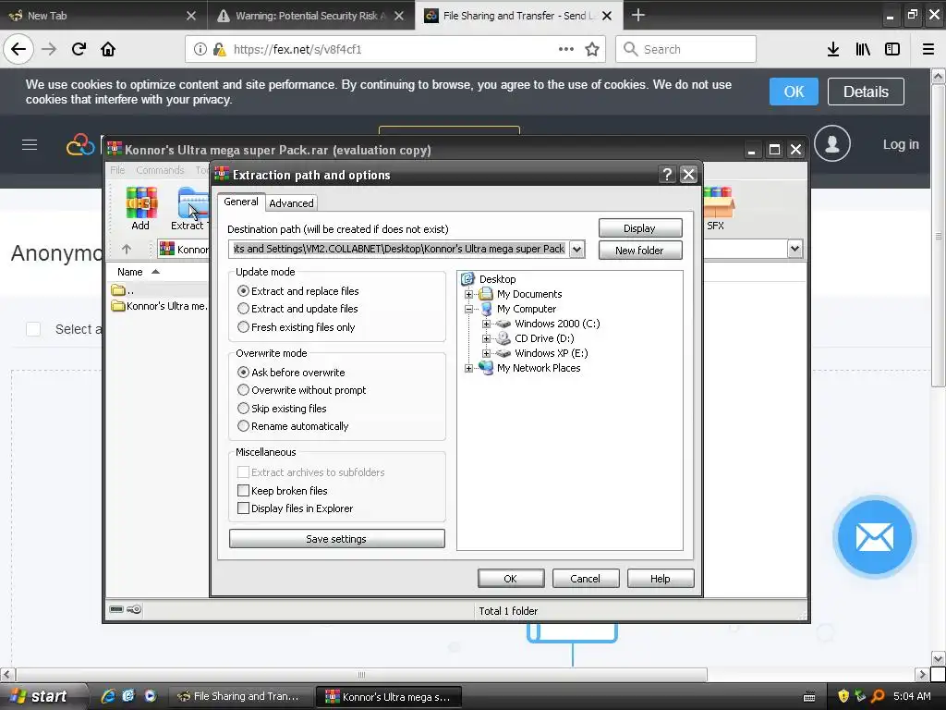The height and width of the screenshot is (710, 946).
Task: Enable Display files in Explorer
Action: tap(244, 508)
